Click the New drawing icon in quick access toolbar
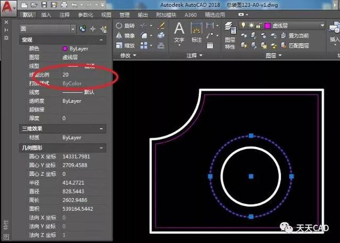Viewport: 340px width, 243px height. [24, 5]
